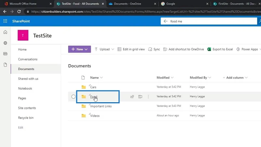Click the SharePoint home icon in the left rail
Screen dimensions: 261x147
5,32
